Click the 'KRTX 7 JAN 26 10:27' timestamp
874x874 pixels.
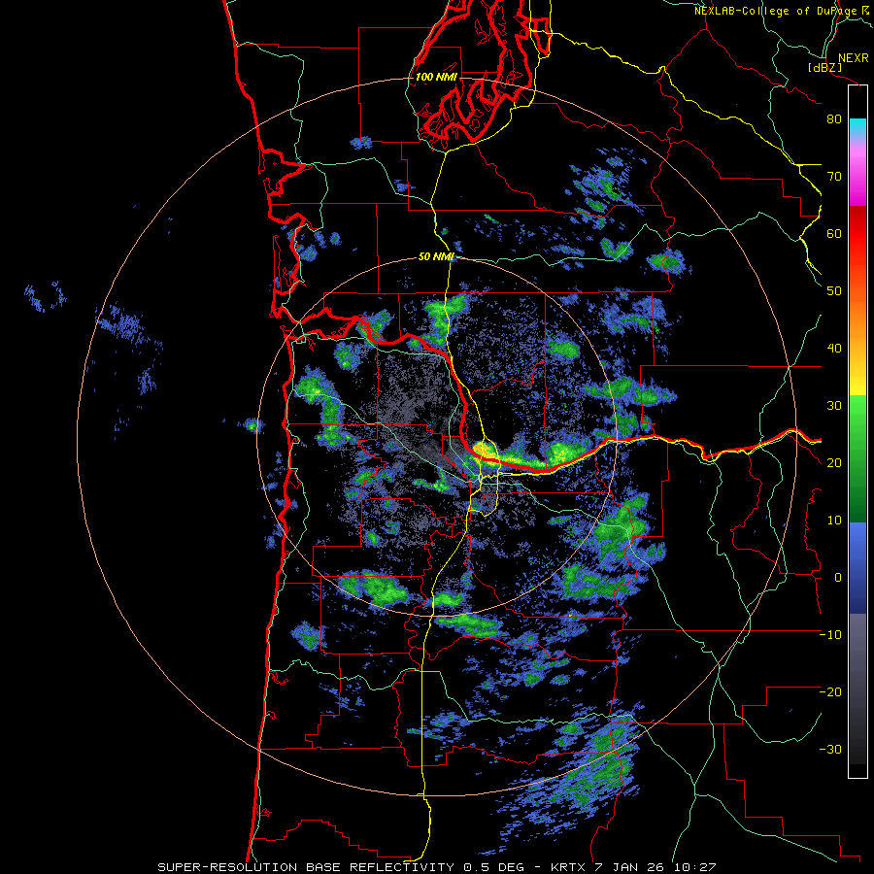[633, 867]
